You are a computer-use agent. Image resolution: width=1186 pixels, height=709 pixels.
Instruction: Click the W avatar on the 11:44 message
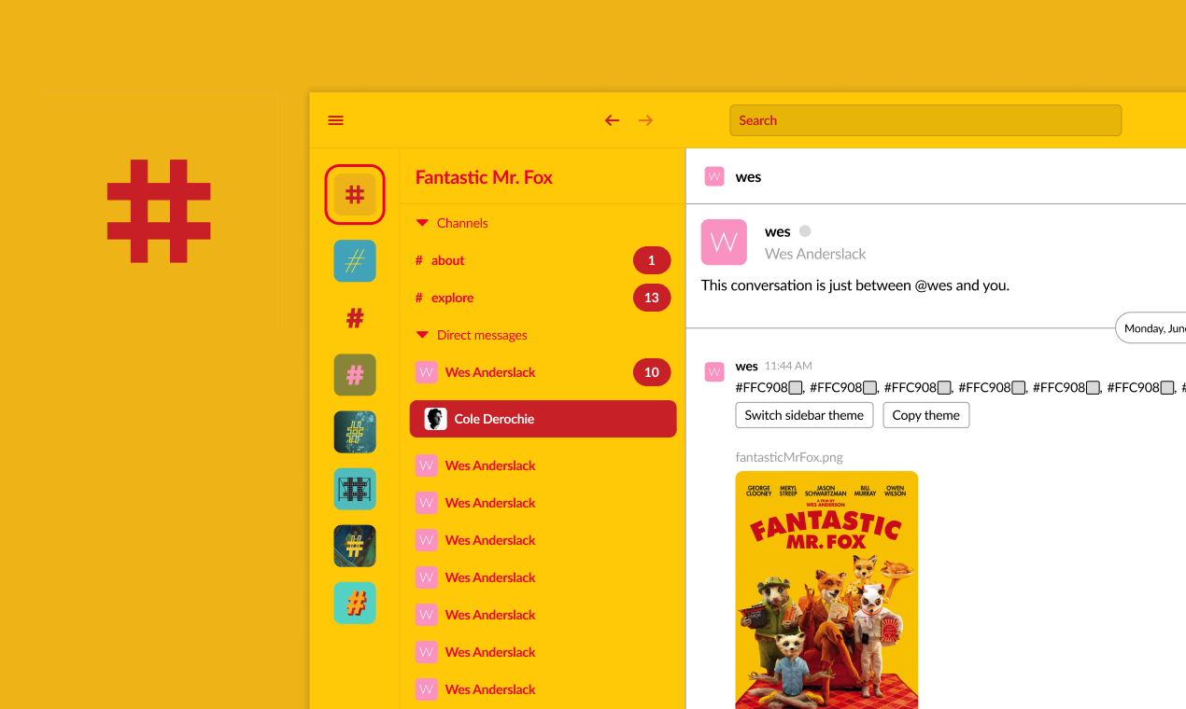tap(714, 372)
